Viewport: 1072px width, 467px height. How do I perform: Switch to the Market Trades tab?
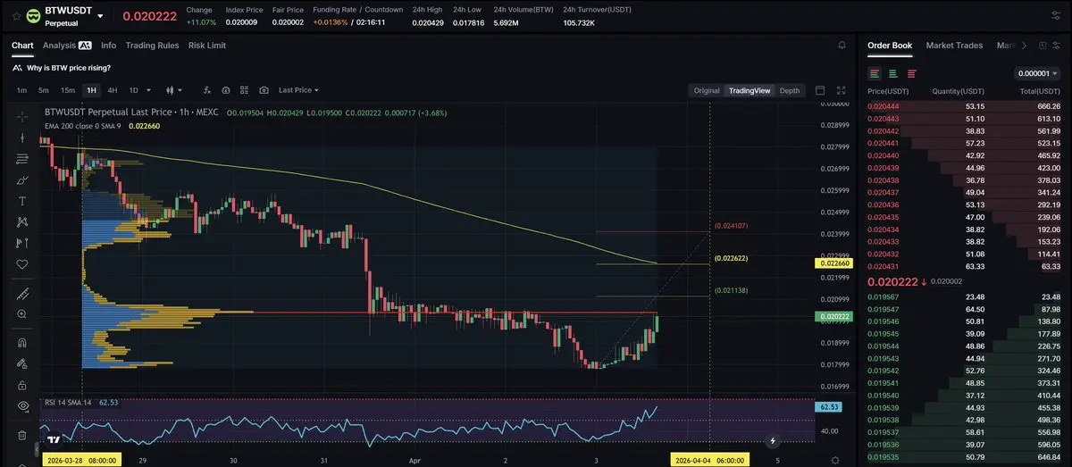[x=954, y=46]
